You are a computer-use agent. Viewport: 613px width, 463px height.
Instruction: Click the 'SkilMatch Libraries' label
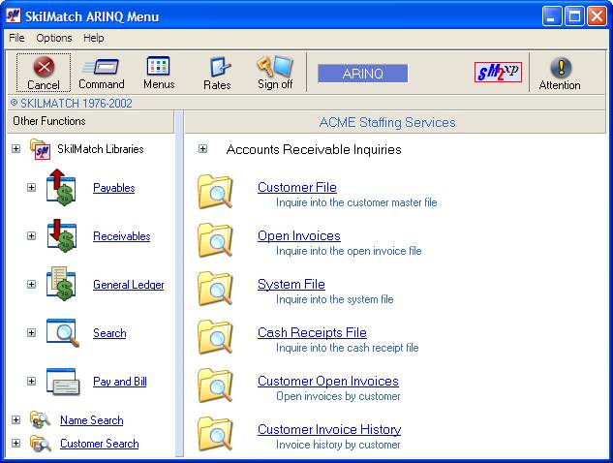coord(101,149)
